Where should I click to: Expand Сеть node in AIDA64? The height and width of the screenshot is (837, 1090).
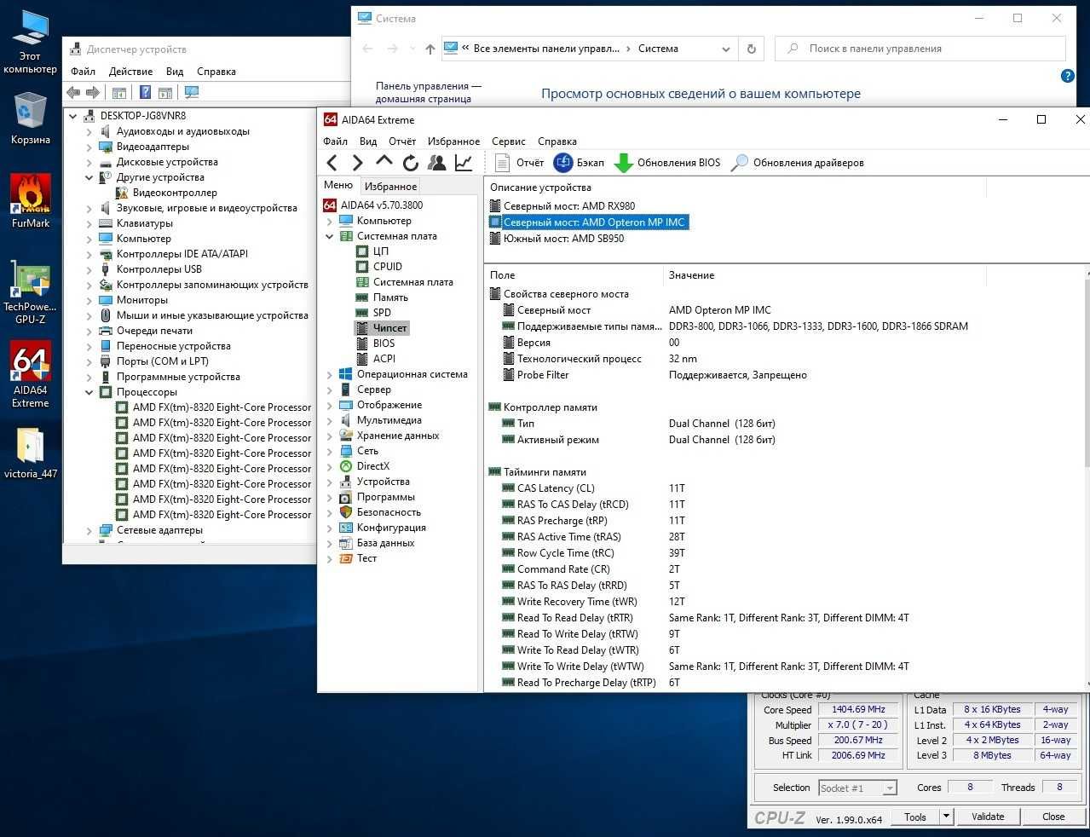330,451
